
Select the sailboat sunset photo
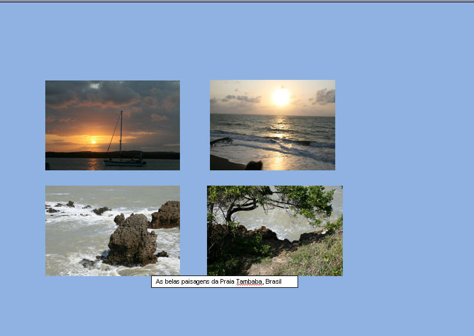pos(112,125)
